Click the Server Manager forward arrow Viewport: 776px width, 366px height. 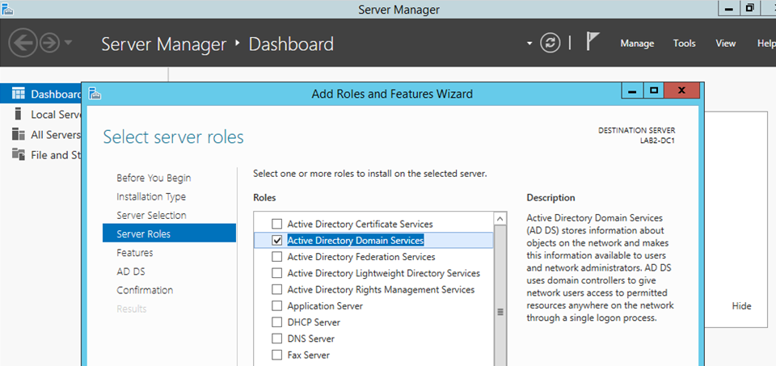(49, 44)
